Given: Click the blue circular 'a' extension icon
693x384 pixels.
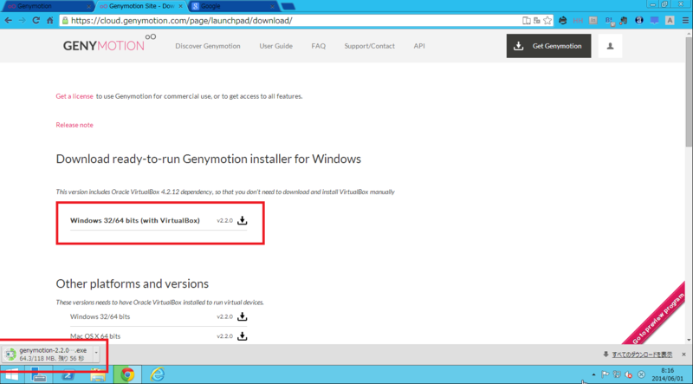Looking at the screenshot, I should point(639,20).
